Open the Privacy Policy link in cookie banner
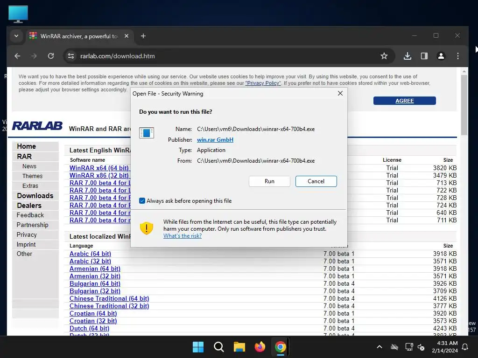The height and width of the screenshot is (358, 478). click(x=263, y=83)
